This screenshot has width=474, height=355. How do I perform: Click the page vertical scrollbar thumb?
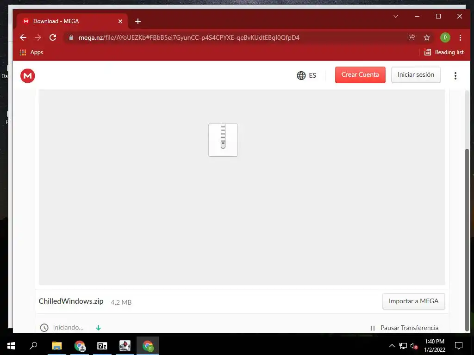[467, 240]
